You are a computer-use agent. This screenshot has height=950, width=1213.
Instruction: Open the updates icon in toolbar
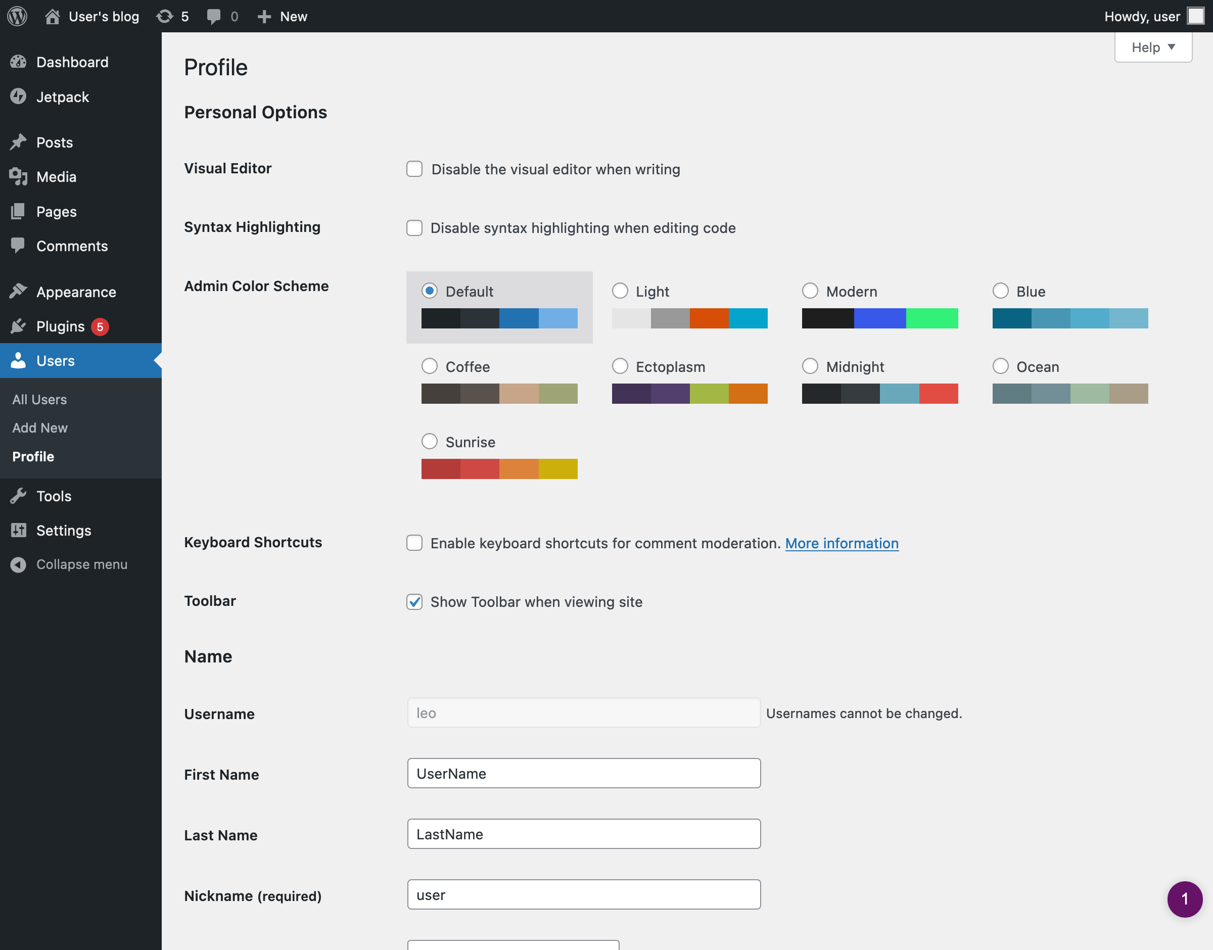(x=165, y=16)
